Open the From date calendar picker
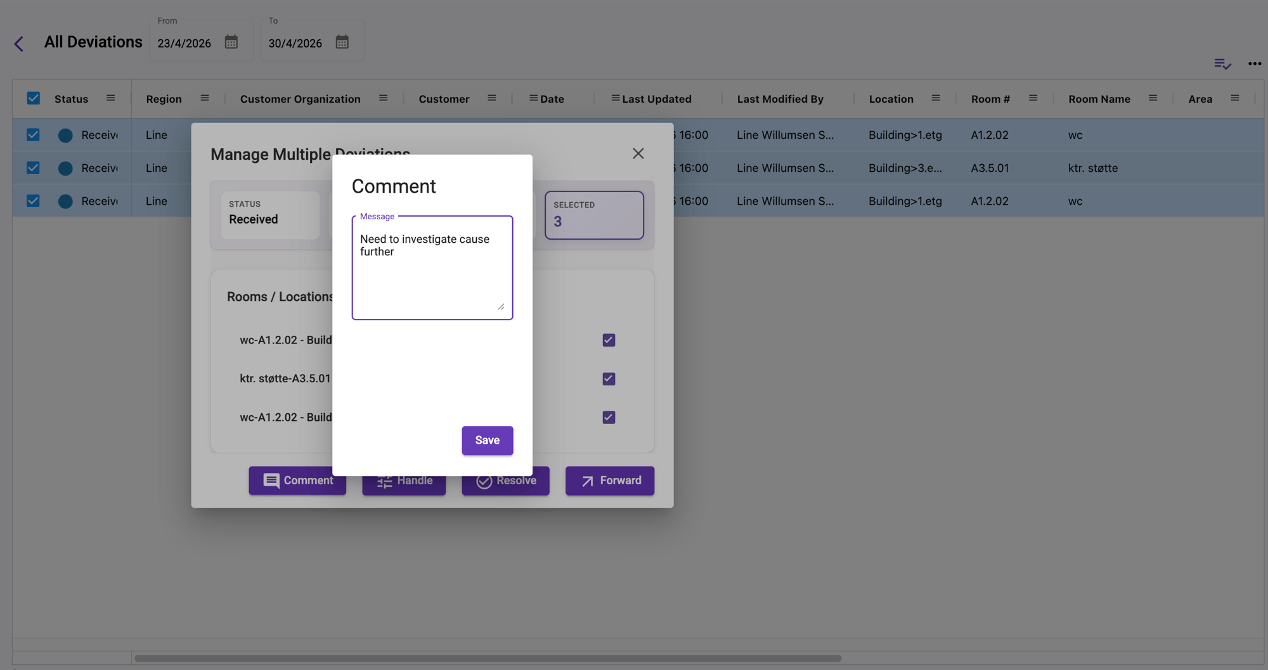The width and height of the screenshot is (1268, 670). coord(231,42)
